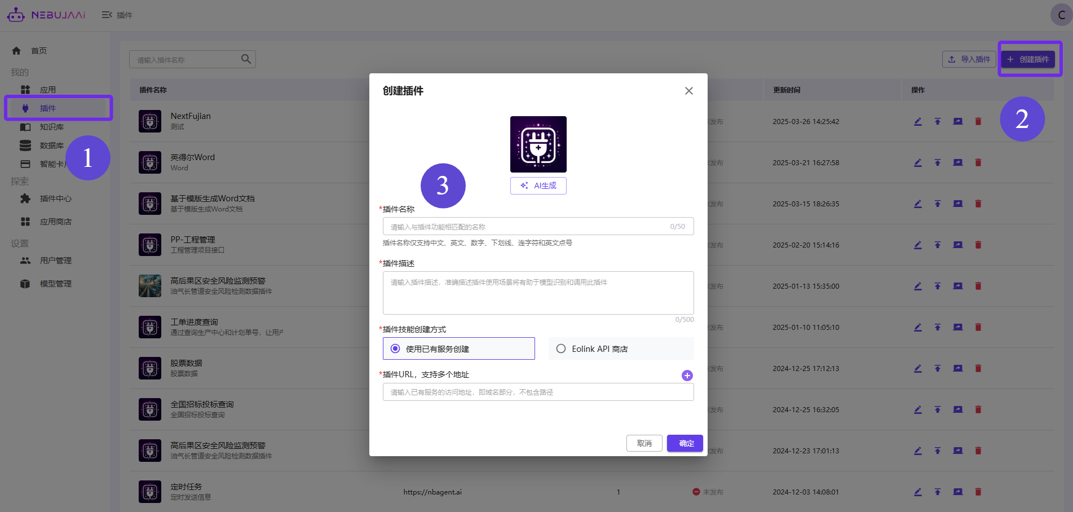Screen dimensions: 1073x512
Task: Click the plugin name search field
Action: pyautogui.click(x=186, y=59)
